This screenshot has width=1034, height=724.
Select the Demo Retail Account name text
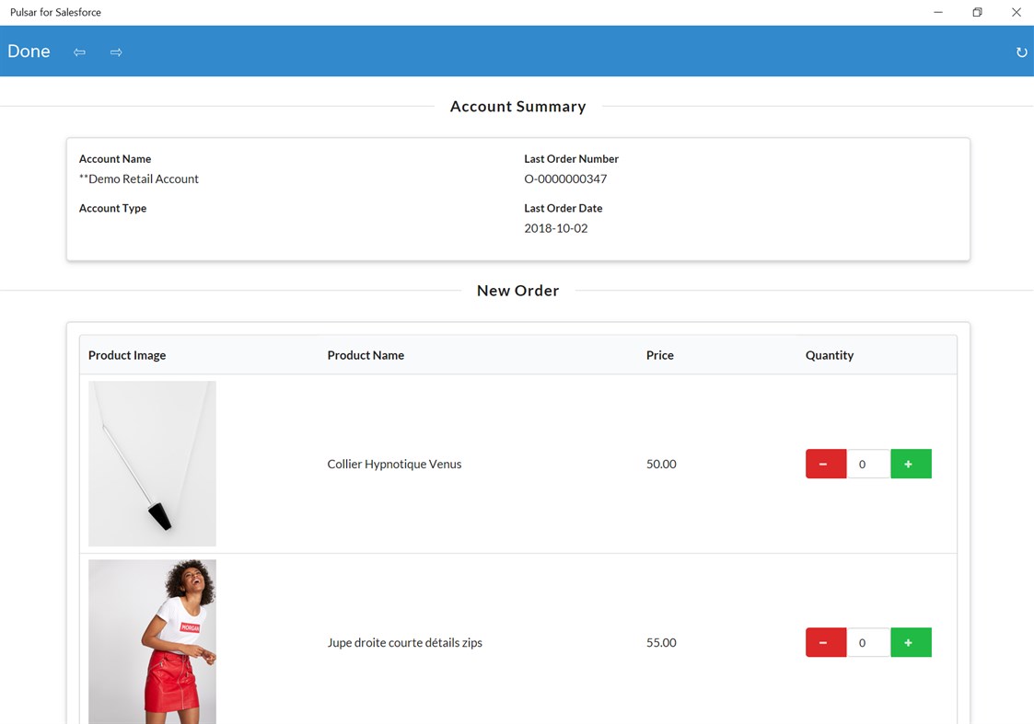(x=139, y=178)
